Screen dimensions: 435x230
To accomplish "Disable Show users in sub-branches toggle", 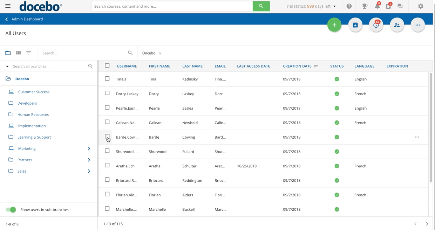I will click(x=11, y=210).
